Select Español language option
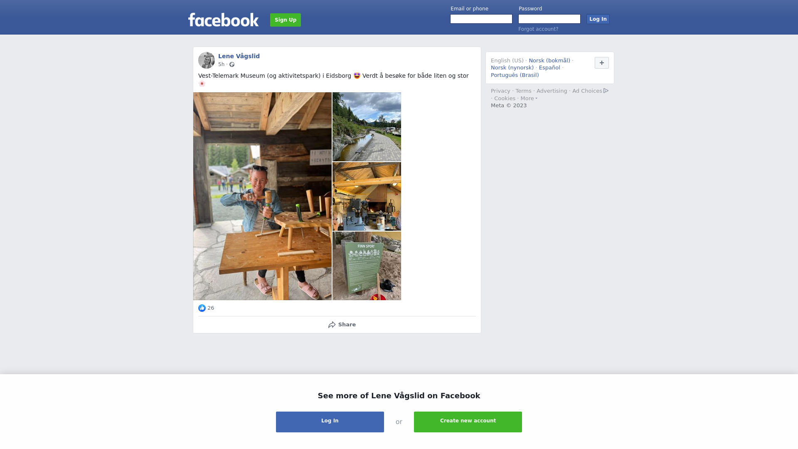 click(549, 68)
